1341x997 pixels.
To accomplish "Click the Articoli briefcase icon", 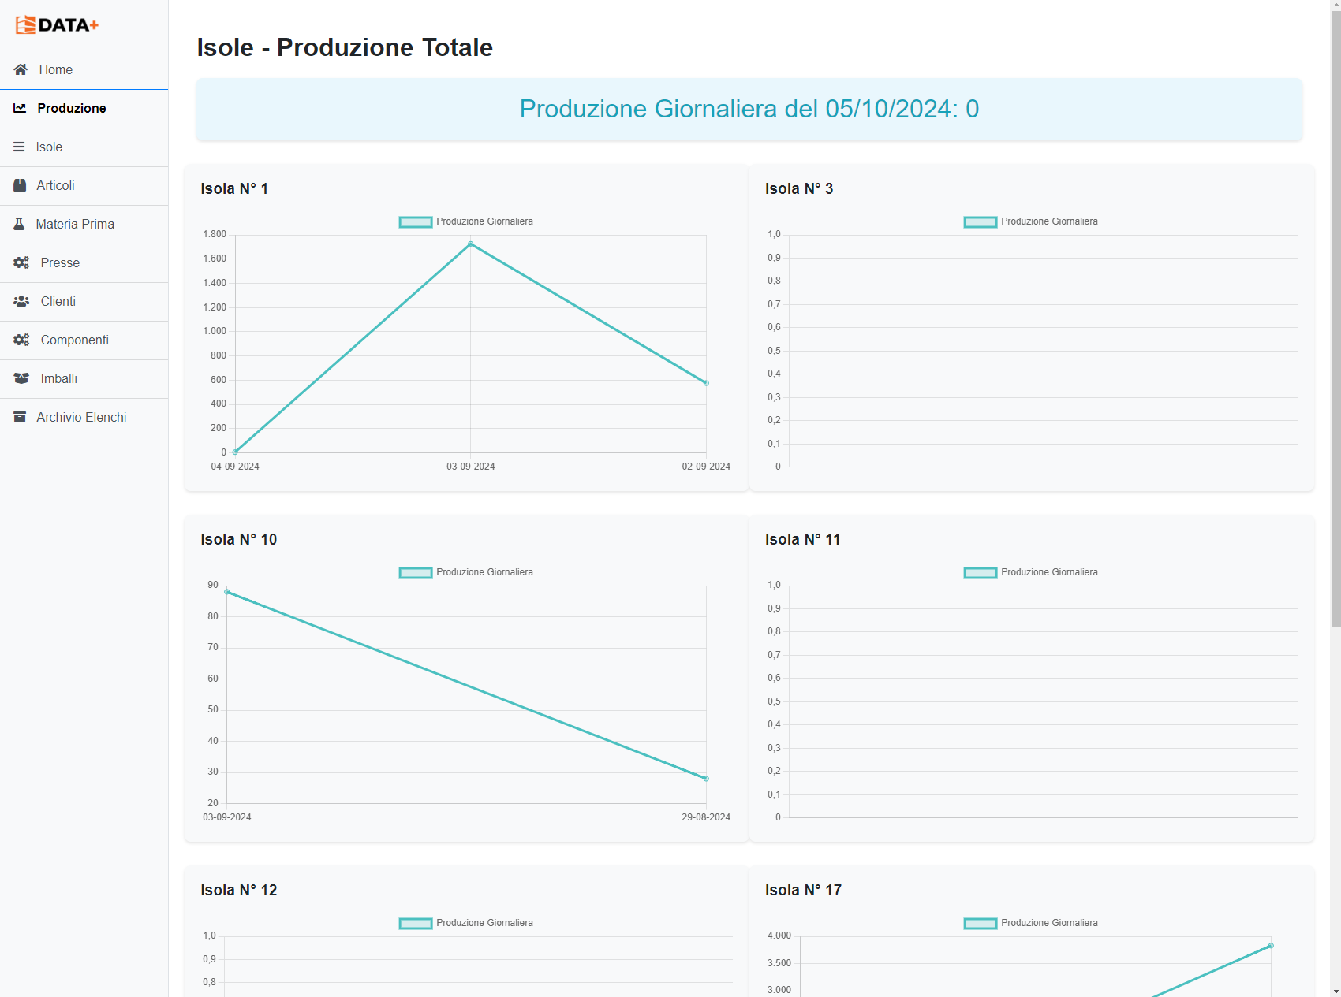I will [x=20, y=185].
